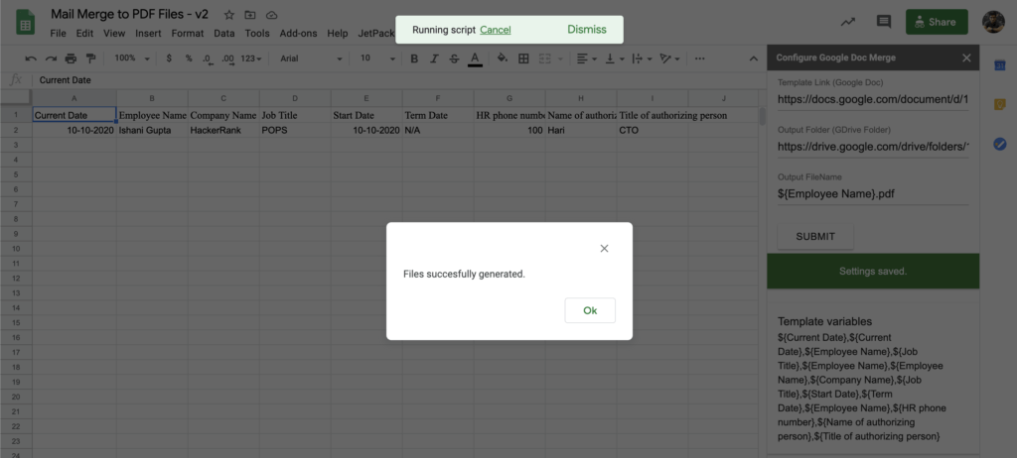Click the SUBMIT button in sidebar
The width and height of the screenshot is (1017, 458).
point(815,237)
